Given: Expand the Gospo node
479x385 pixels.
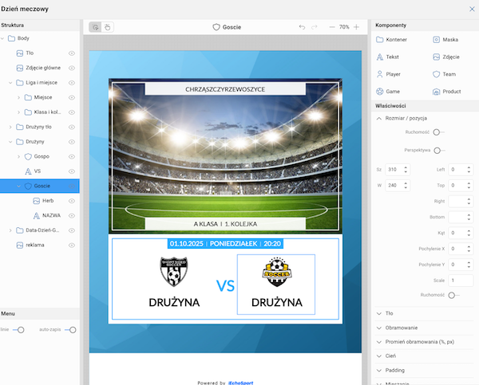Looking at the screenshot, I should tap(18, 156).
